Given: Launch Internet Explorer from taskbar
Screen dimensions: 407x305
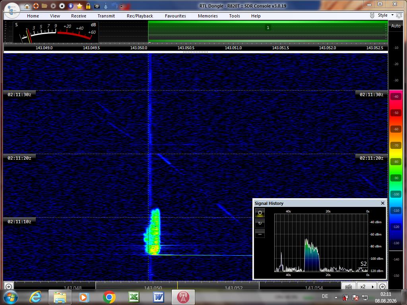Looking at the screenshot, I should (35, 297).
